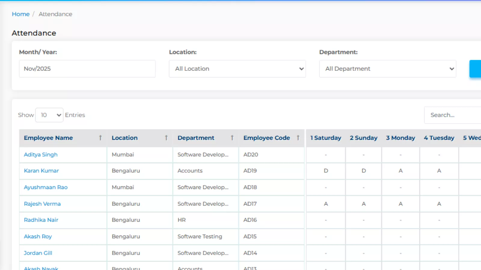
Task: Click the Month/Year input field
Action: click(x=87, y=69)
